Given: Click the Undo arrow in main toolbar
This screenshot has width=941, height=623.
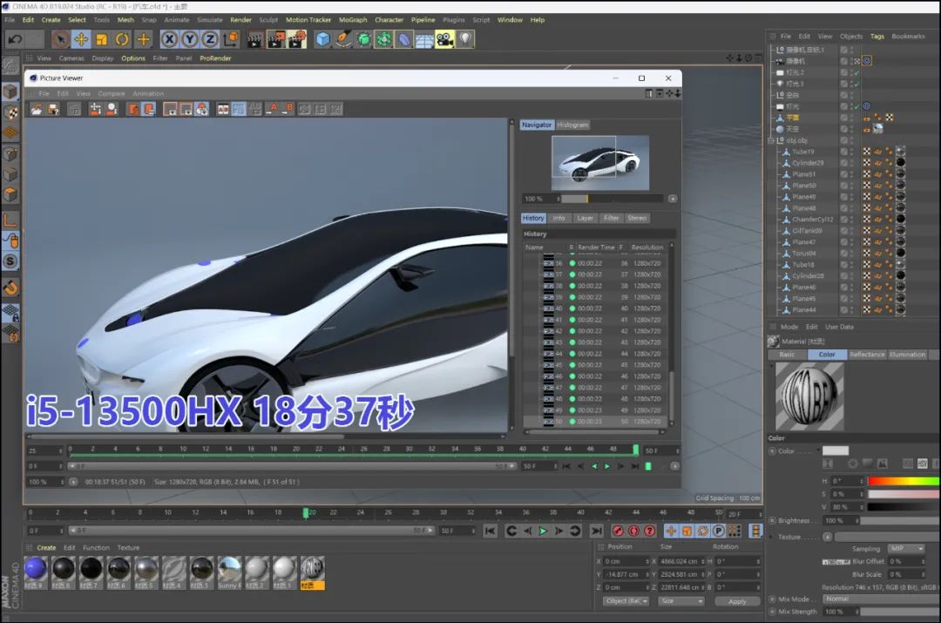Looking at the screenshot, I should [x=15, y=39].
